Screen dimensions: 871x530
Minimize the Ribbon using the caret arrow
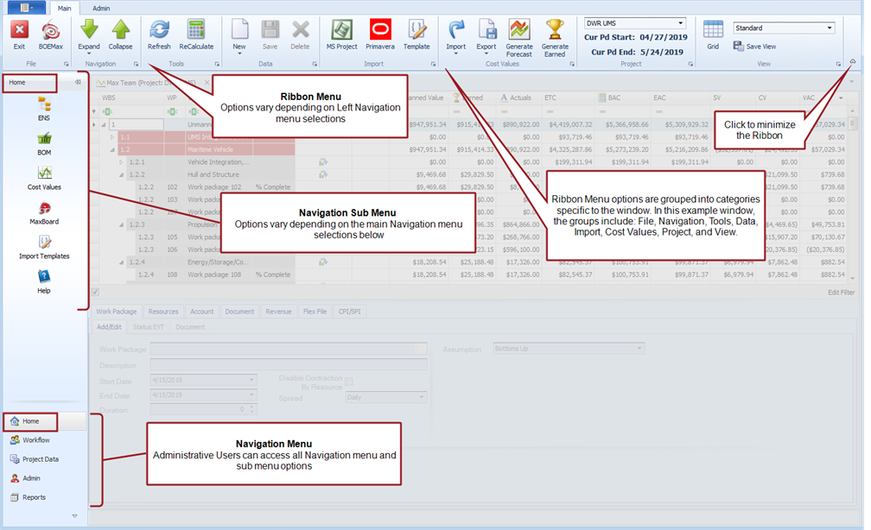coord(853,62)
